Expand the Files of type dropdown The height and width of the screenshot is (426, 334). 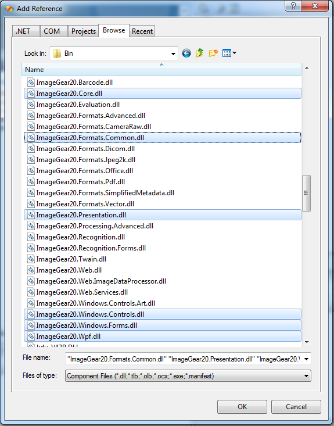(x=306, y=376)
